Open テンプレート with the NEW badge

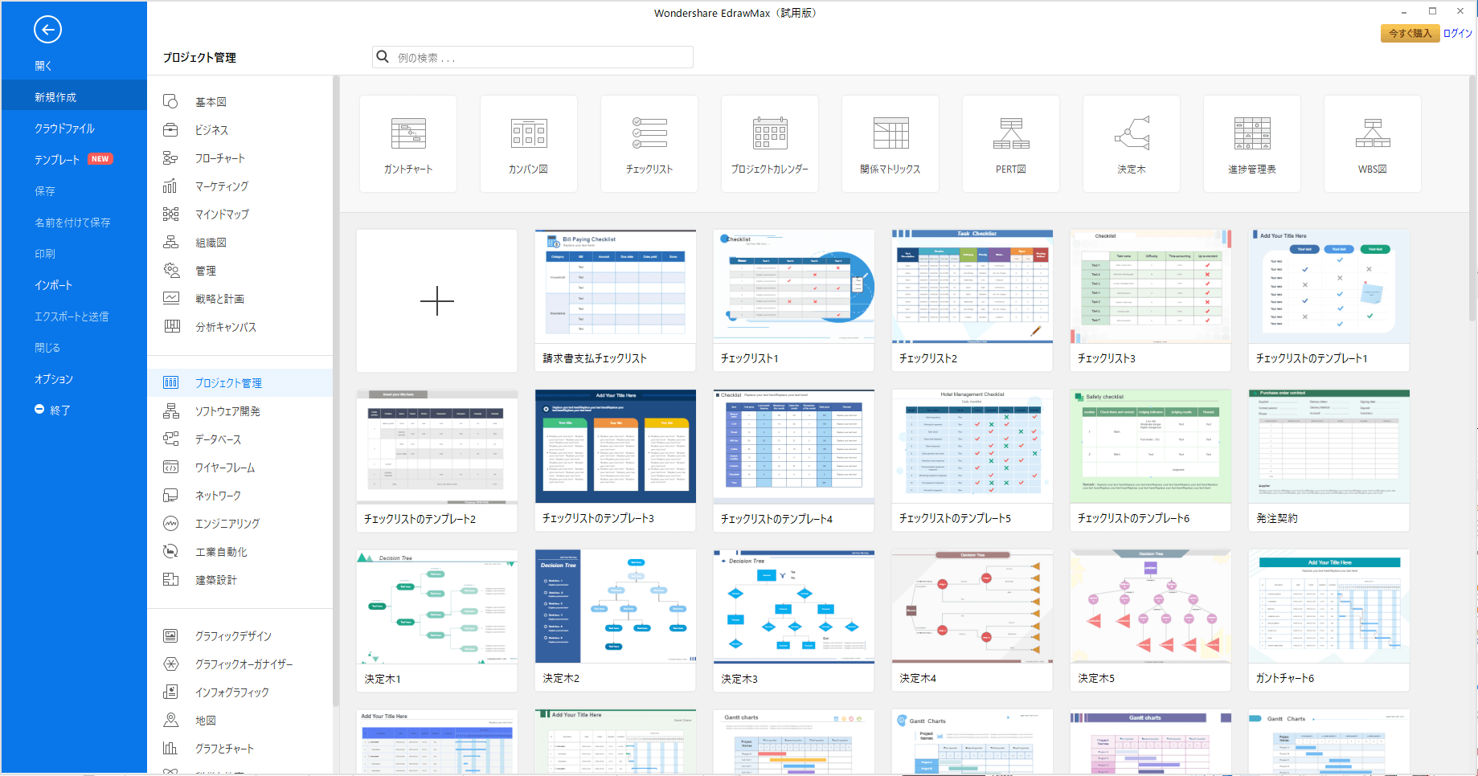(x=74, y=159)
